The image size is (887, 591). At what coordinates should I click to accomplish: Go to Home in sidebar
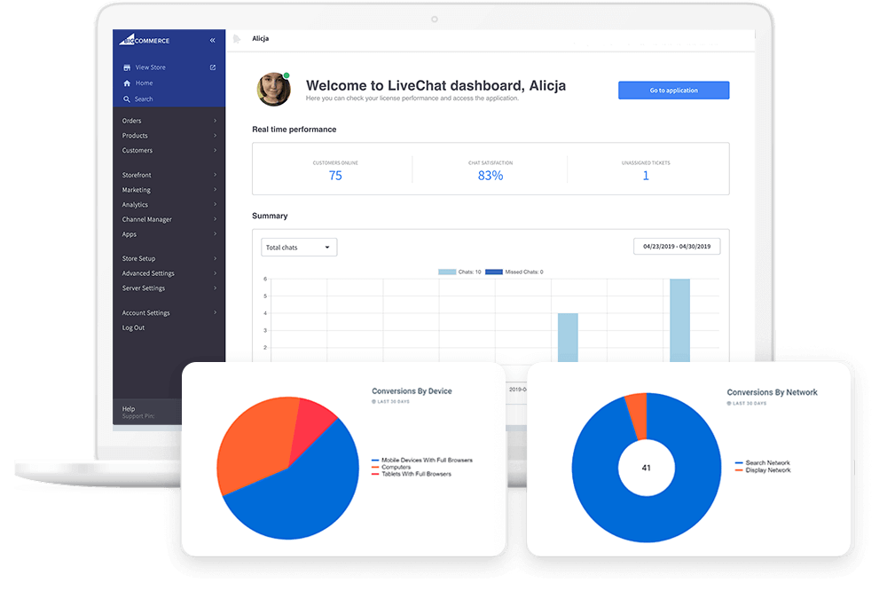click(145, 83)
